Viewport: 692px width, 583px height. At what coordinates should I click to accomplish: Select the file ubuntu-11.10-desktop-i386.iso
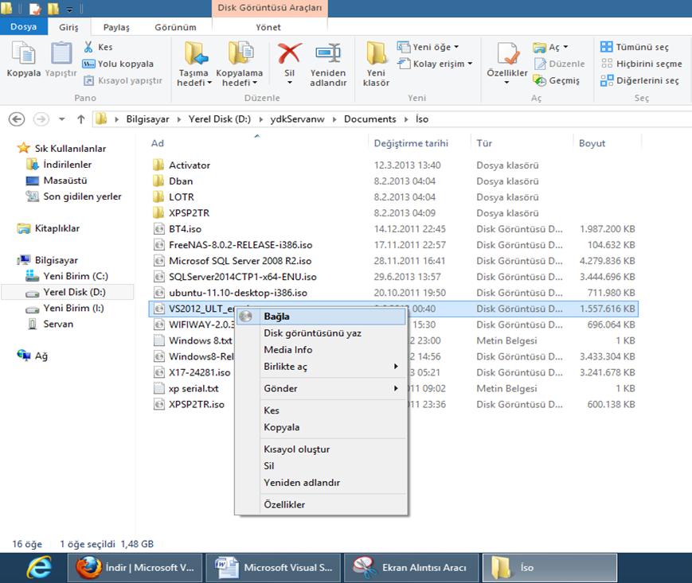pyautogui.click(x=238, y=293)
